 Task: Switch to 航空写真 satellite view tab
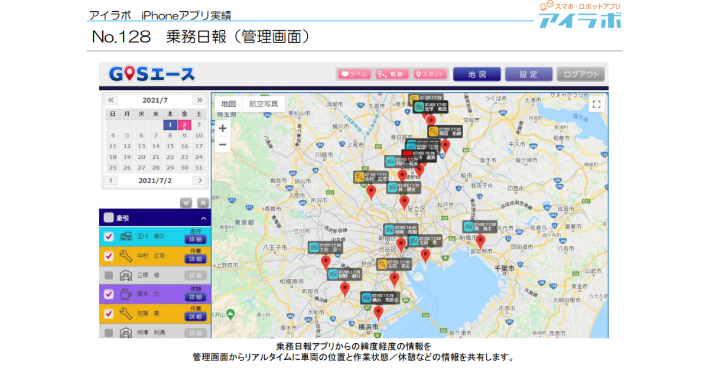[264, 103]
